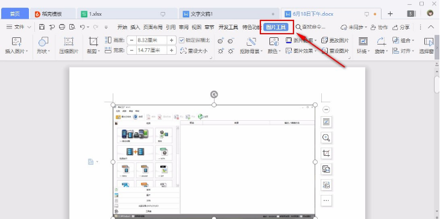
Task: Decrease the 宽度 width with the minus button
Action: tap(131, 51)
